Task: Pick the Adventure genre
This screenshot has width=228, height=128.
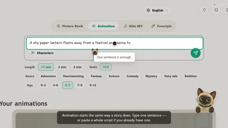Action: (x=48, y=76)
